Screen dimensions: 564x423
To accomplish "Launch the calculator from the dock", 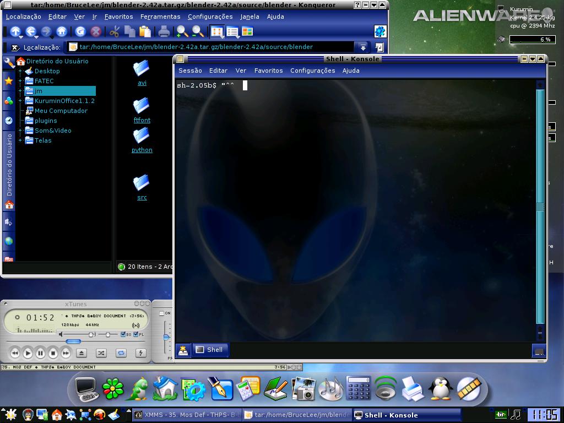I will tap(358, 388).
